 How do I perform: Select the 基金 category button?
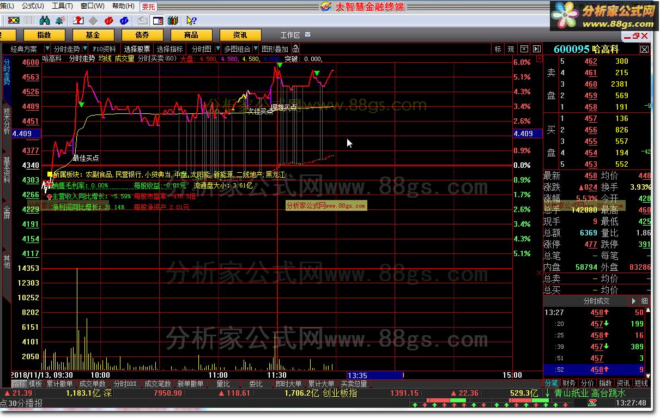[x=93, y=35]
